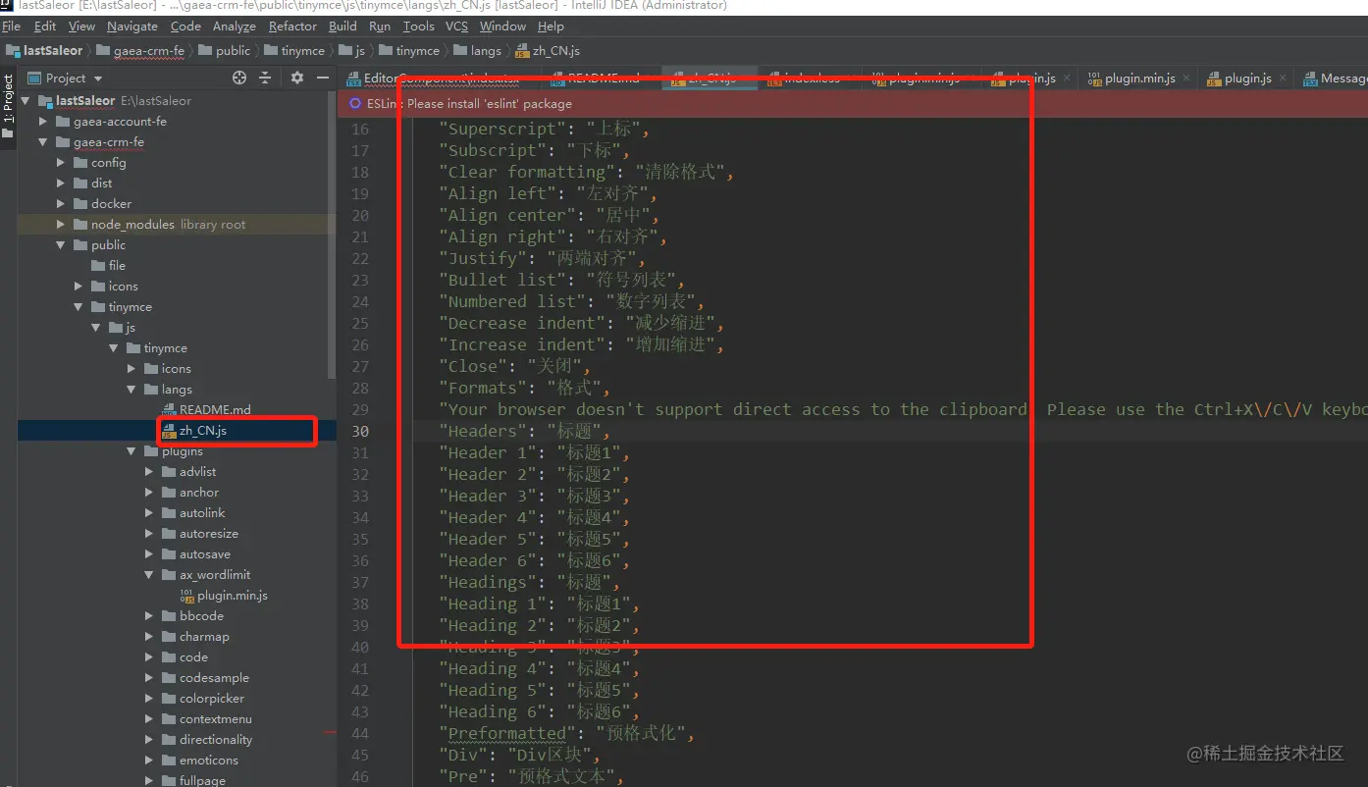
Task: Open the VCS menu
Action: coord(456,26)
